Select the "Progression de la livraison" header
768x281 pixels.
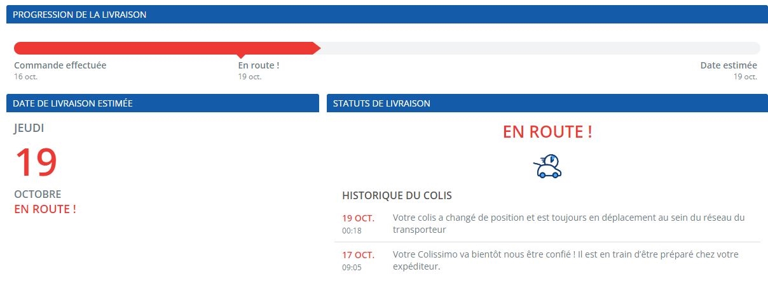[x=80, y=15]
